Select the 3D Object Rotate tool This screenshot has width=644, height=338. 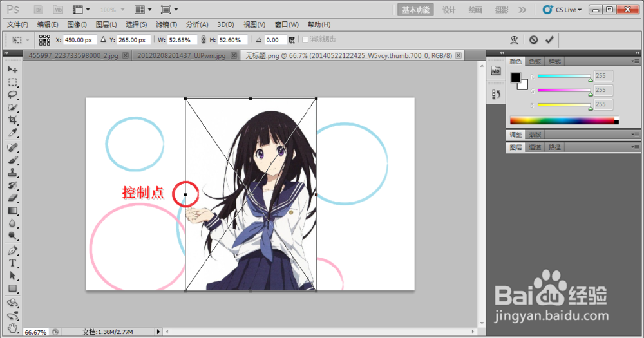click(x=13, y=303)
